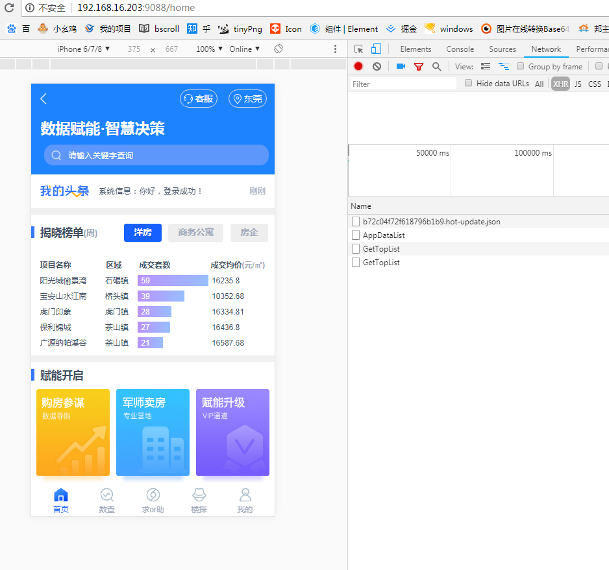Click the 阳光城愉景湾 bar showing 59
The image size is (609, 570).
[x=173, y=281]
